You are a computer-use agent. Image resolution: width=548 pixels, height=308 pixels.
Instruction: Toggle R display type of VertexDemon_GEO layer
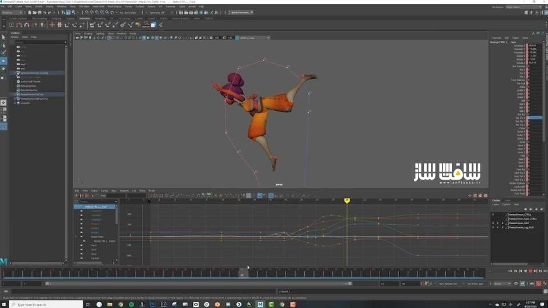[502, 223]
